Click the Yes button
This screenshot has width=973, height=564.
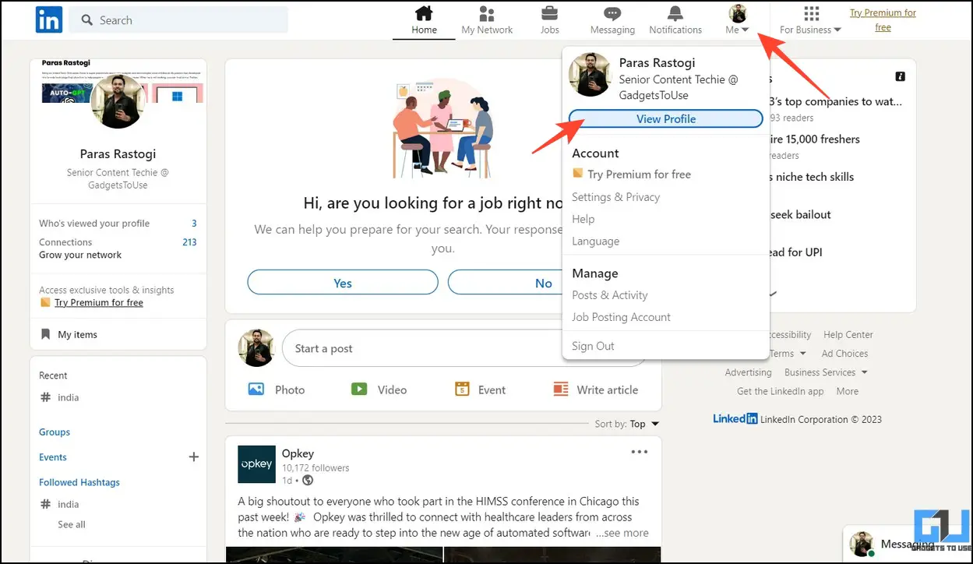pos(343,283)
